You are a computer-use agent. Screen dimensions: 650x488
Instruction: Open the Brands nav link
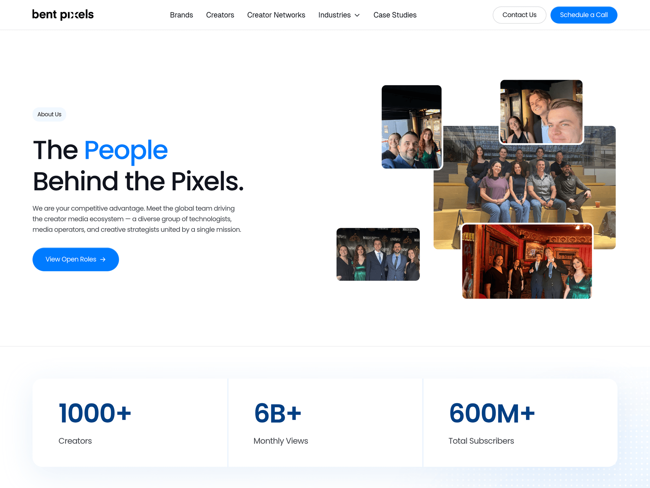point(181,15)
